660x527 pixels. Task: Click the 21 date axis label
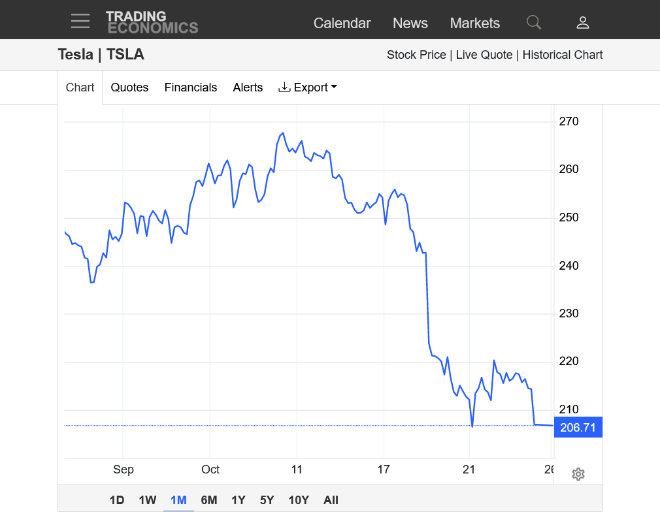click(469, 470)
